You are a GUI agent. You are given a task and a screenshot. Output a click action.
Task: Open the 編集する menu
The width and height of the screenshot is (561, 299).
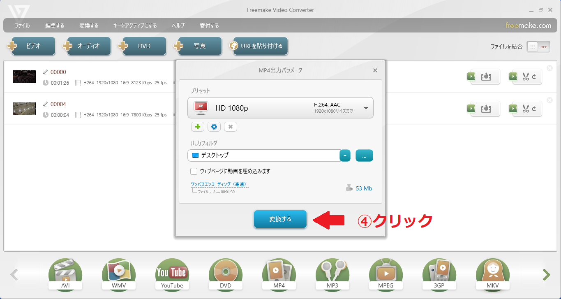tap(55, 25)
